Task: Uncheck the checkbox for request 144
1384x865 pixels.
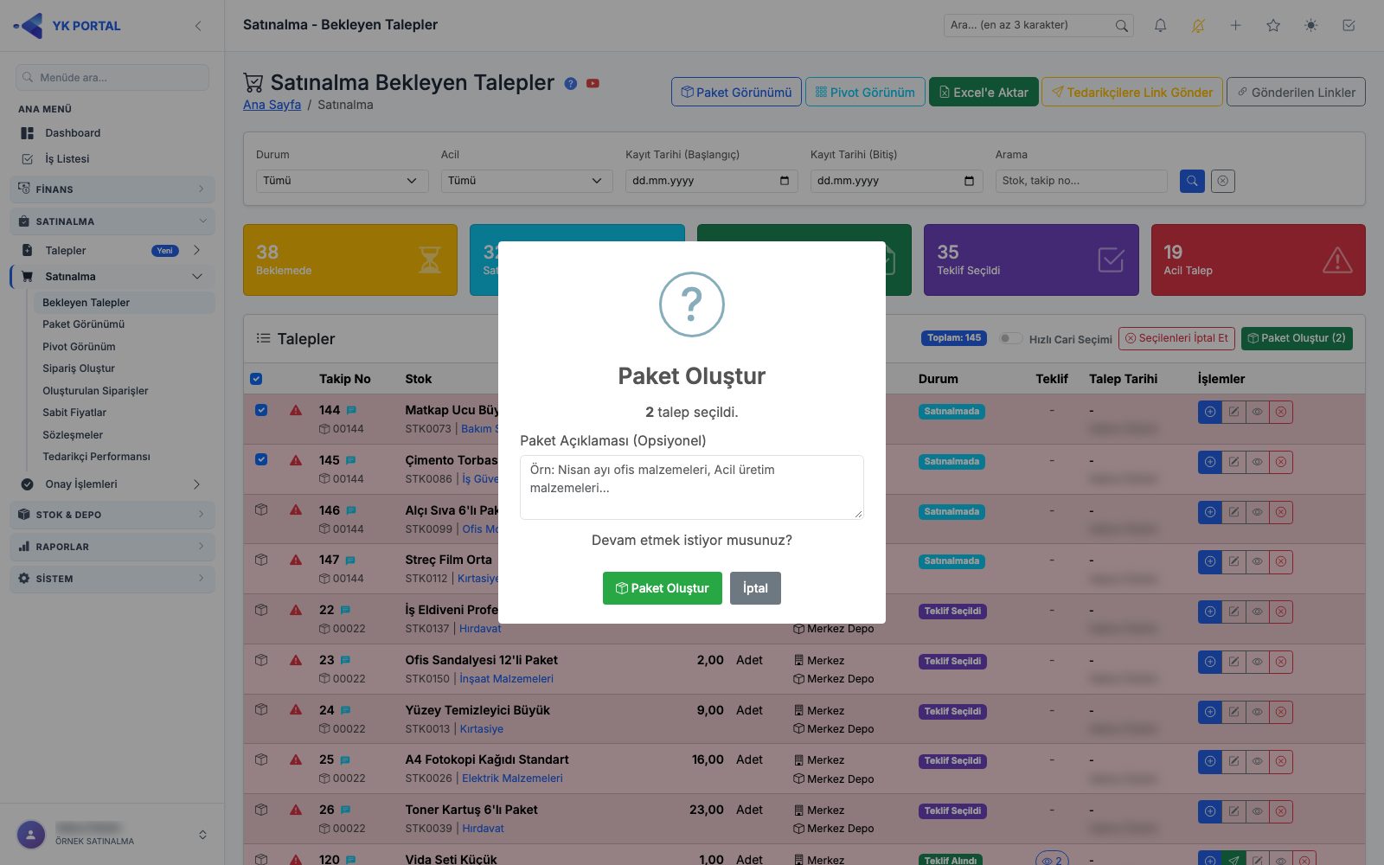Action: coord(261,410)
